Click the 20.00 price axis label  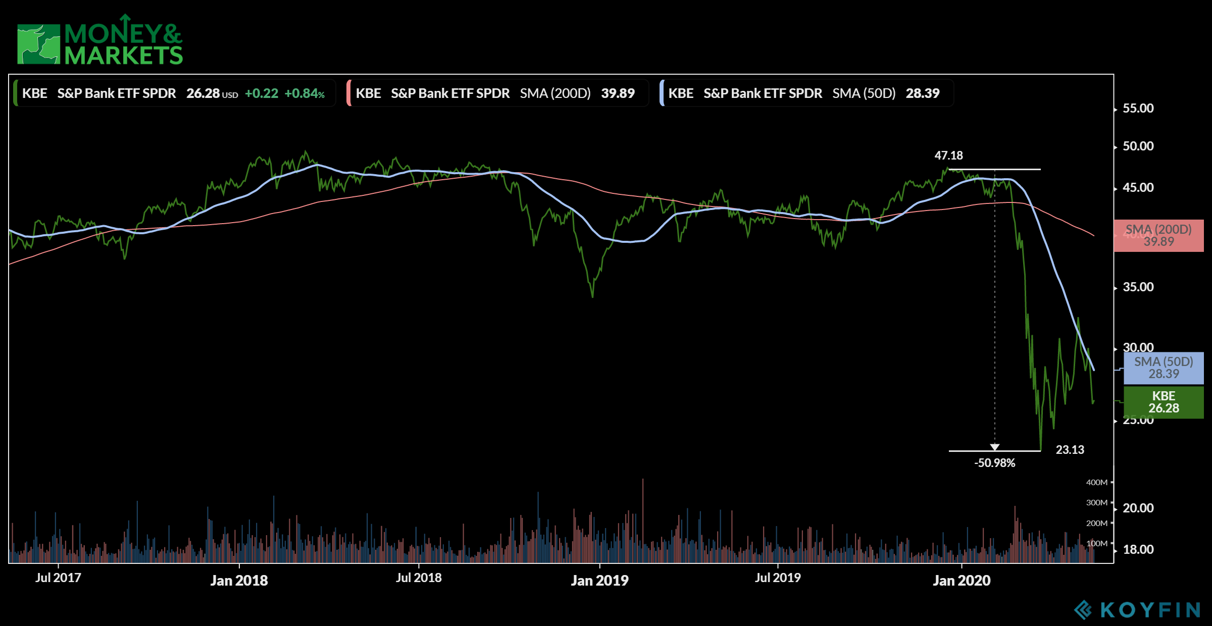pyautogui.click(x=1138, y=508)
